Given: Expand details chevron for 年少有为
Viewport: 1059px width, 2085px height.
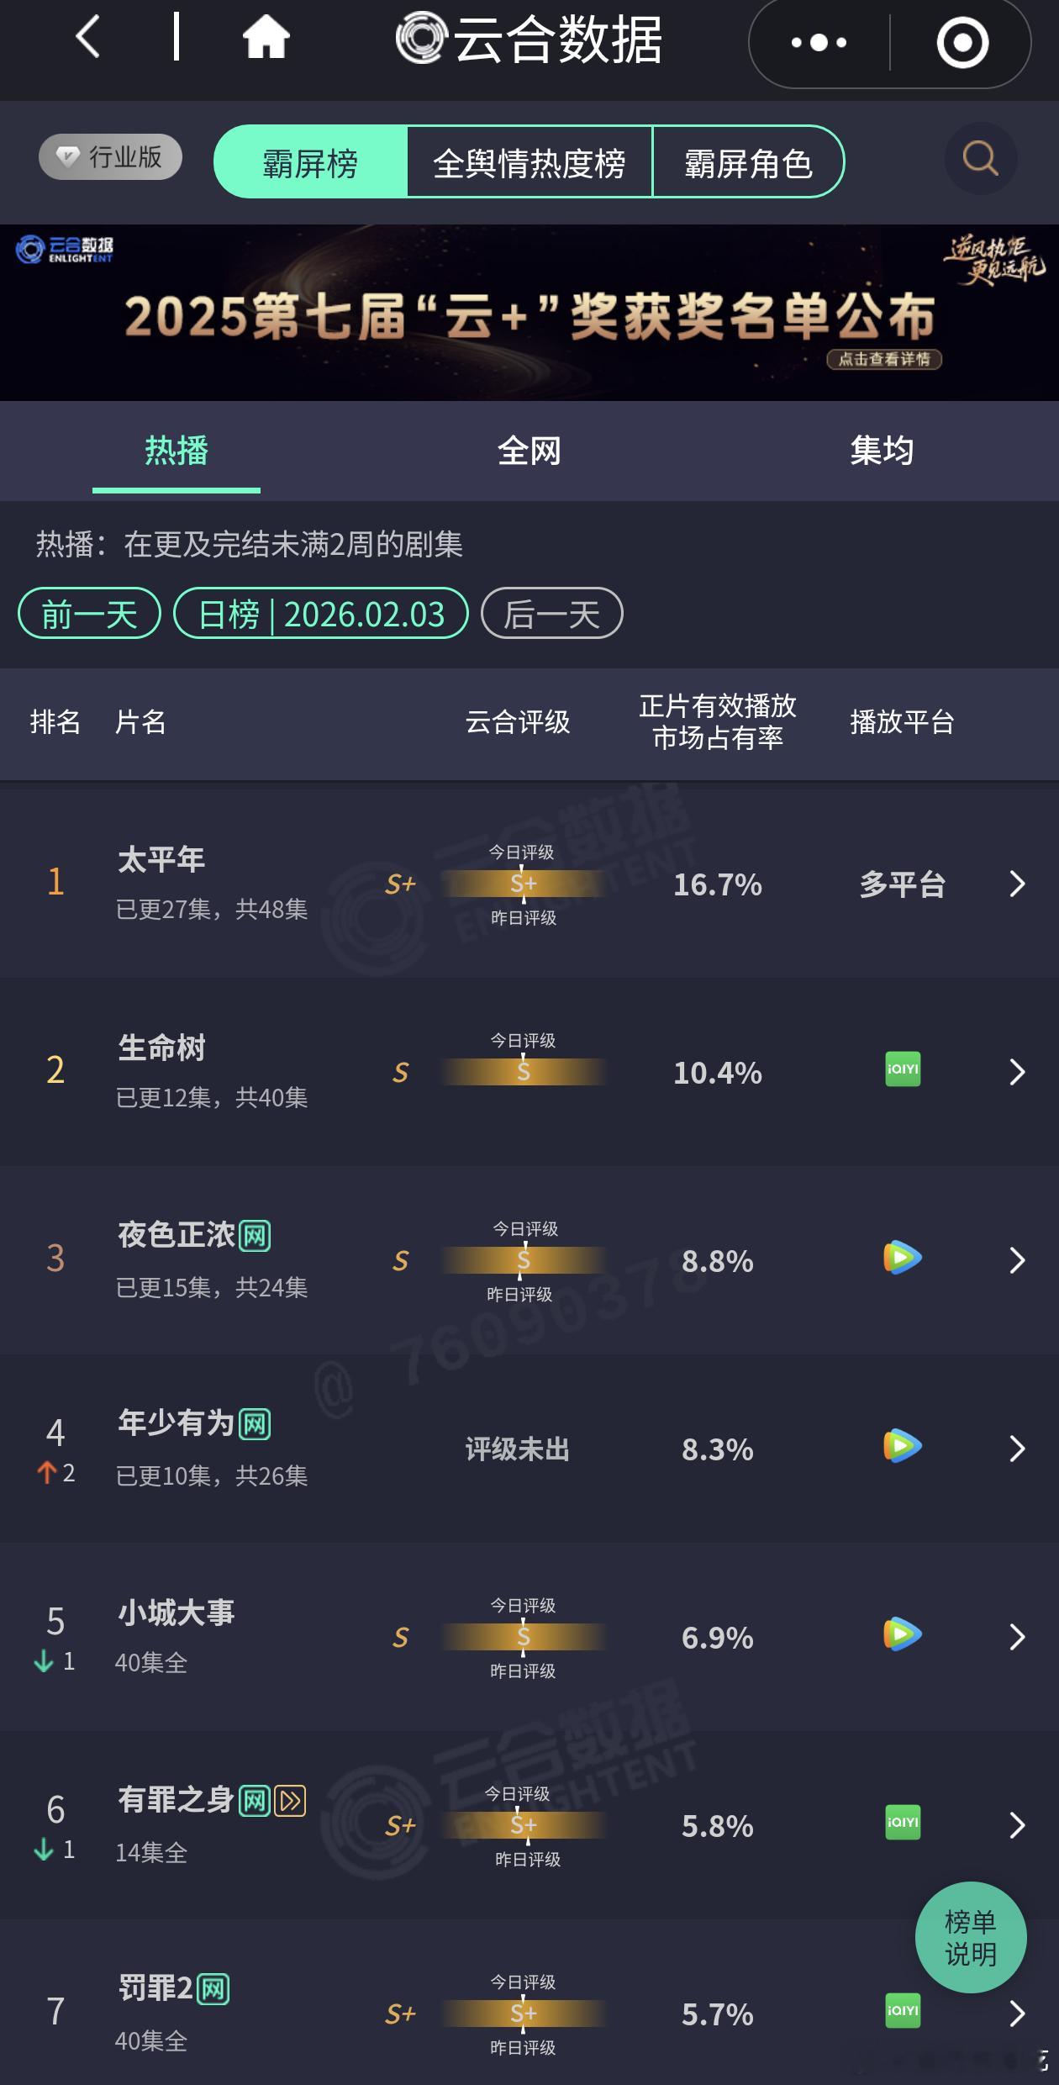Looking at the screenshot, I should pos(1017,1449).
